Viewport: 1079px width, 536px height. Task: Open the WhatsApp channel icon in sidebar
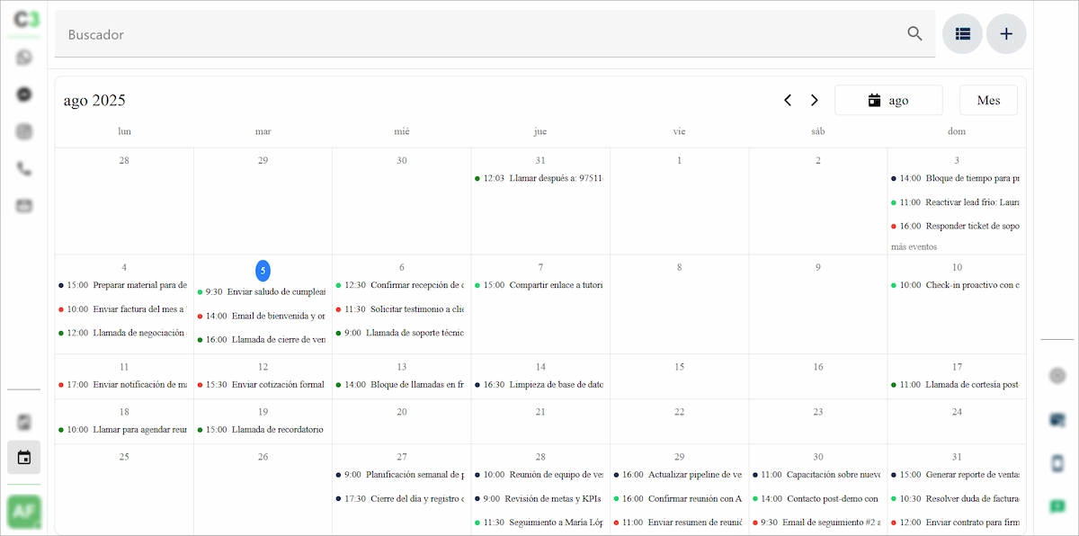point(23,56)
